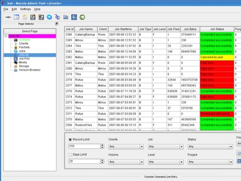Open the File menu
This screenshot has width=241, height=181.
pos(6,9)
